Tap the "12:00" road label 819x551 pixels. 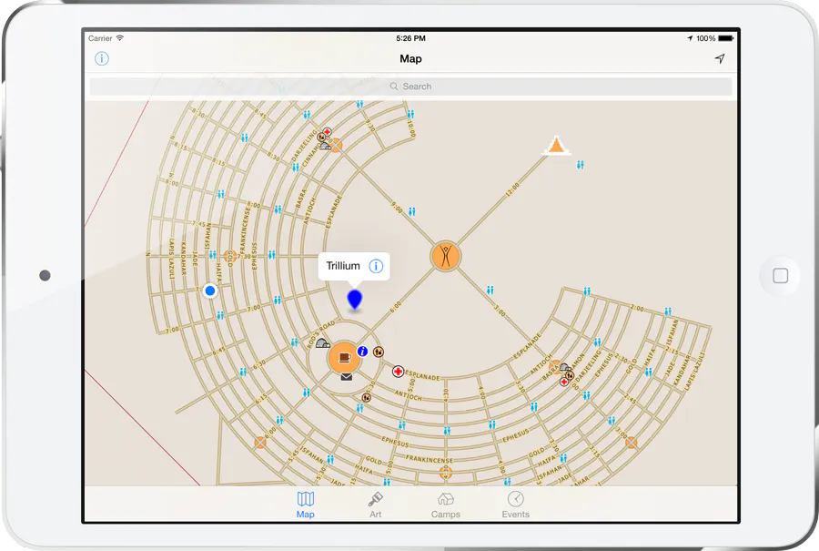pyautogui.click(x=511, y=189)
